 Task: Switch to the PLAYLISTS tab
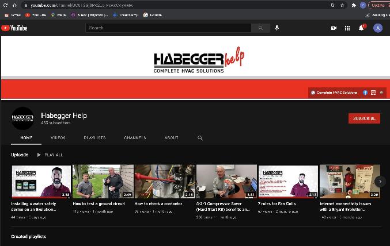tap(95, 138)
